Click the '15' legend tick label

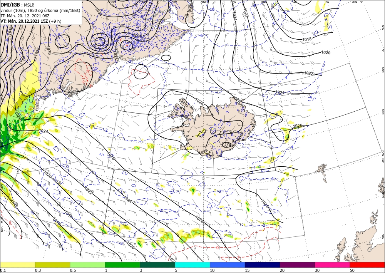[x=247, y=270]
